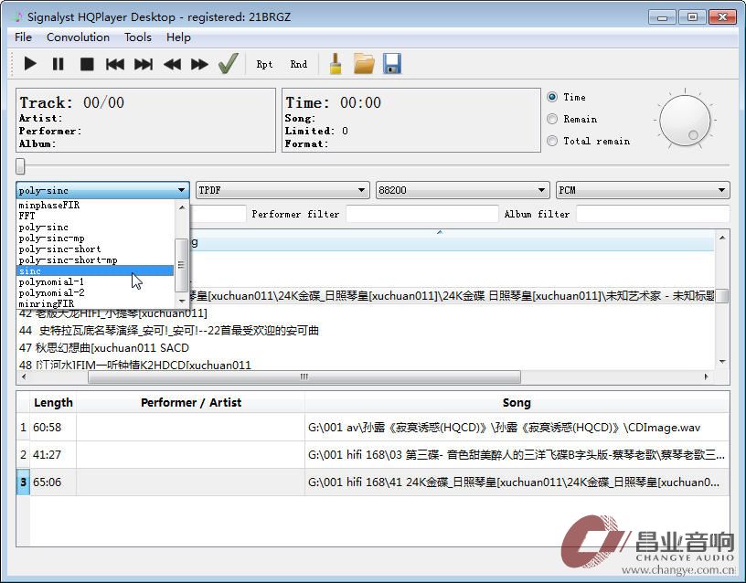Open the Convolution menu
This screenshot has width=746, height=583.
pos(78,37)
